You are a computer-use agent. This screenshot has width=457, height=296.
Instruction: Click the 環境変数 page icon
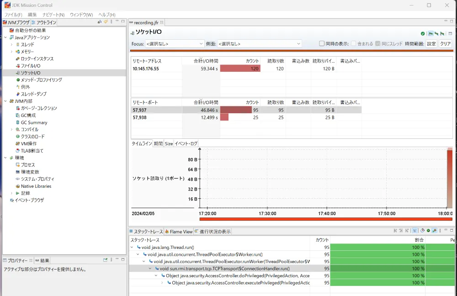(x=18, y=172)
